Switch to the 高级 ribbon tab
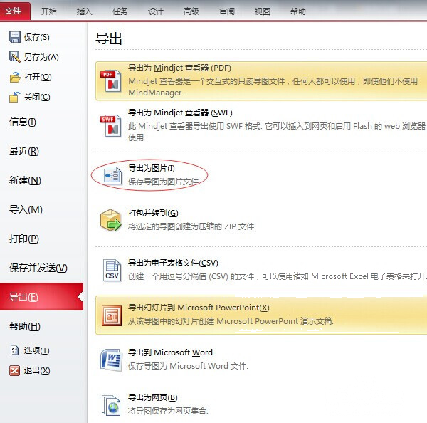The height and width of the screenshot is (423, 427). (x=191, y=11)
